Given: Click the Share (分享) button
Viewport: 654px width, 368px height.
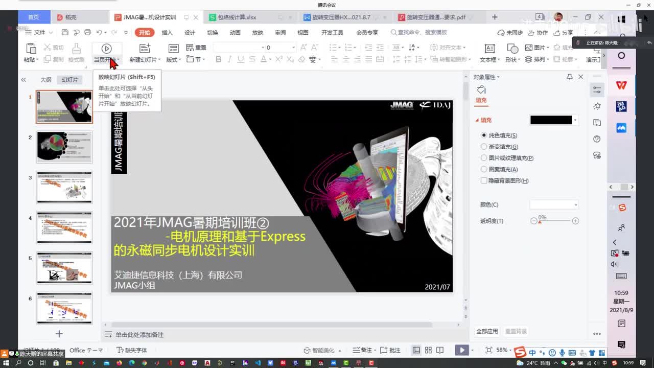Looking at the screenshot, I should [564, 32].
